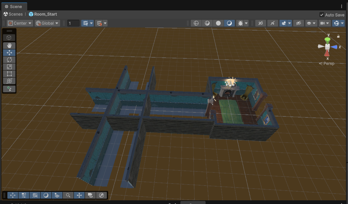Image resolution: width=348 pixels, height=204 pixels.
Task: Open the Global handle rotation dropdown
Action: coord(47,23)
